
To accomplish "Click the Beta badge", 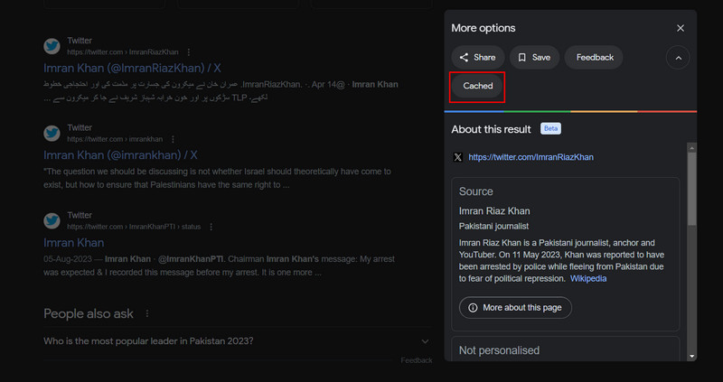I will click(550, 128).
